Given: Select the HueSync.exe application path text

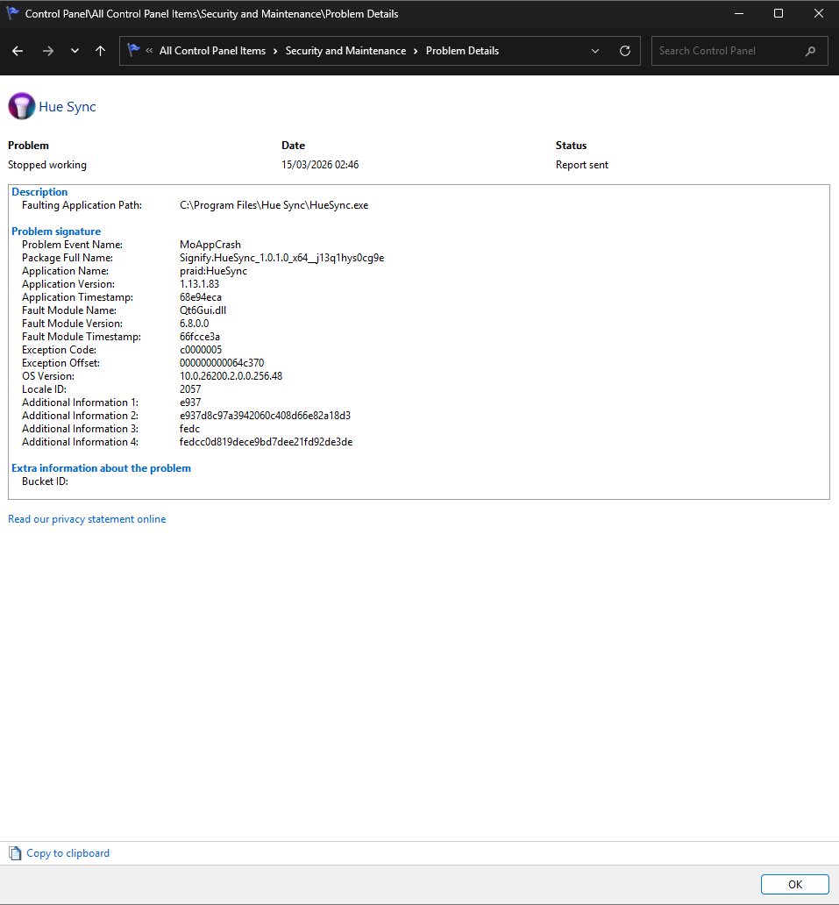Looking at the screenshot, I should pos(274,205).
